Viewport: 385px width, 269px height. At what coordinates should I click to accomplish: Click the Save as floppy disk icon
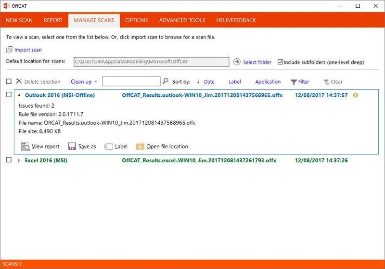(x=72, y=146)
